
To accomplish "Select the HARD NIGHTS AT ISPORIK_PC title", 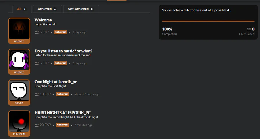I will [x=63, y=113].
